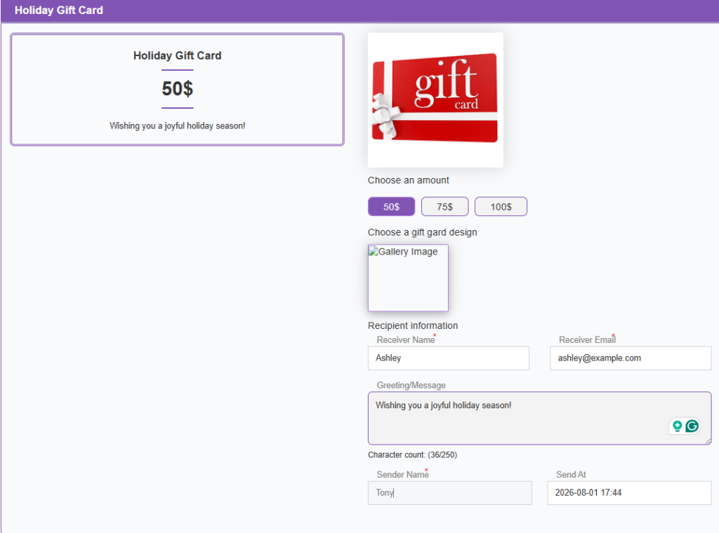Screen dimensions: 719x533
Task: Click the Holiday Gift Card header title
Action: click(59, 10)
